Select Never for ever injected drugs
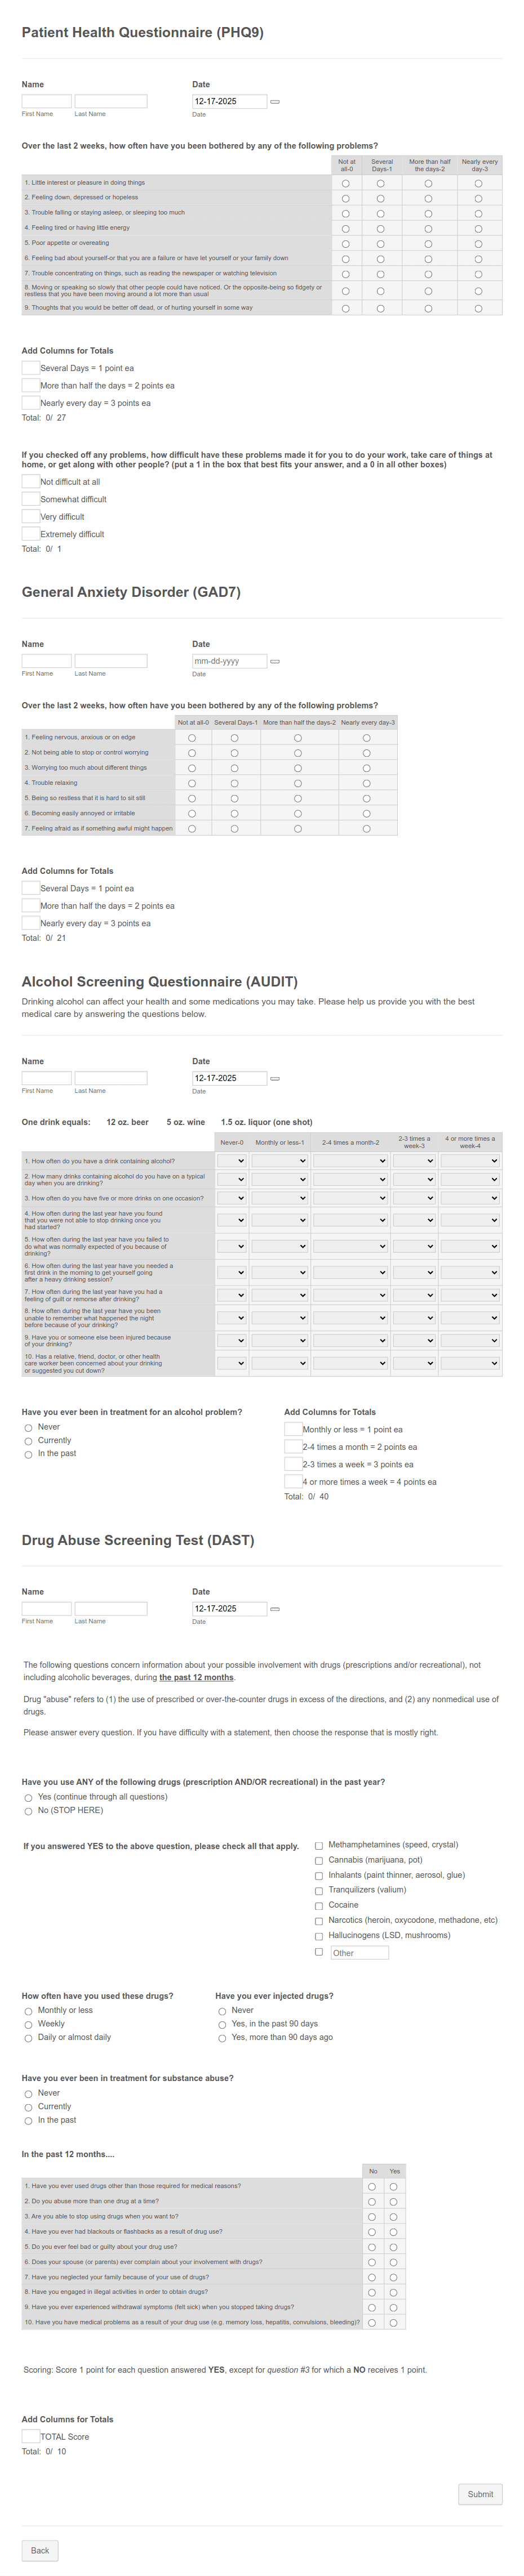This screenshot has height=2576, width=524. (222, 2010)
